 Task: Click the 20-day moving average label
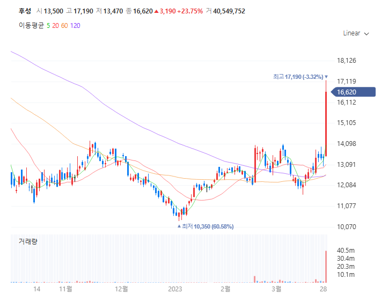pos(55,26)
